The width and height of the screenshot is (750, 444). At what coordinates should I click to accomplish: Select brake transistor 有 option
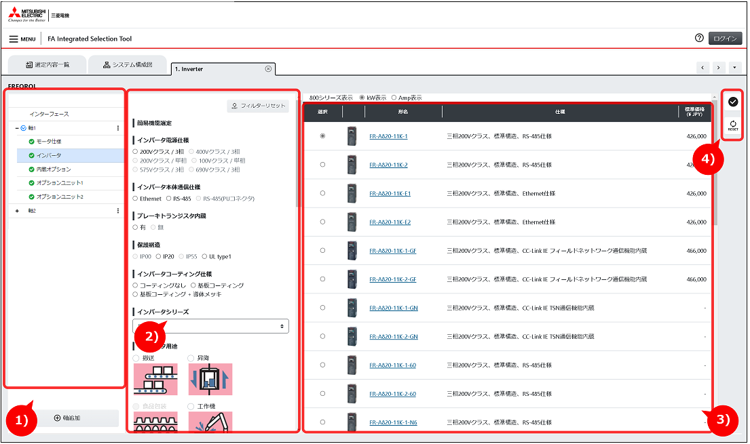point(135,228)
